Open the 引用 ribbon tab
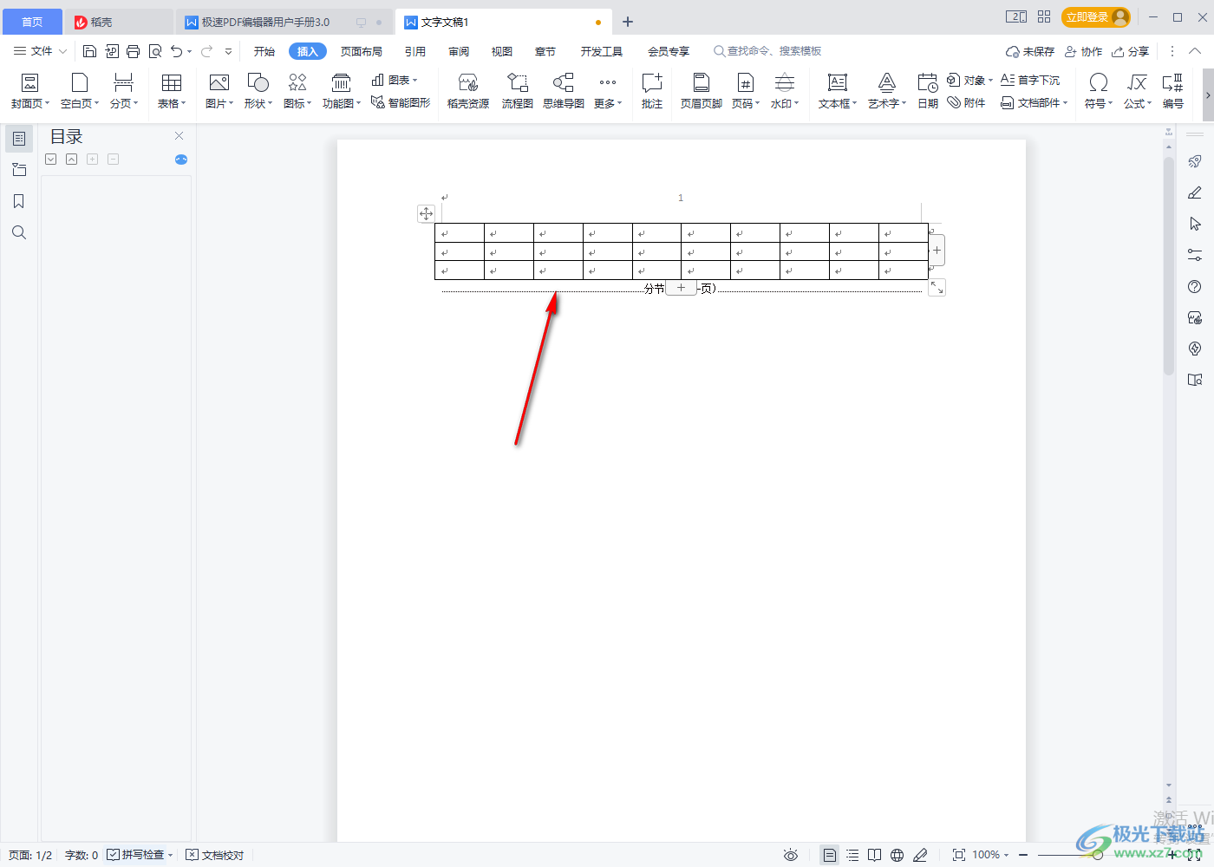 (415, 51)
